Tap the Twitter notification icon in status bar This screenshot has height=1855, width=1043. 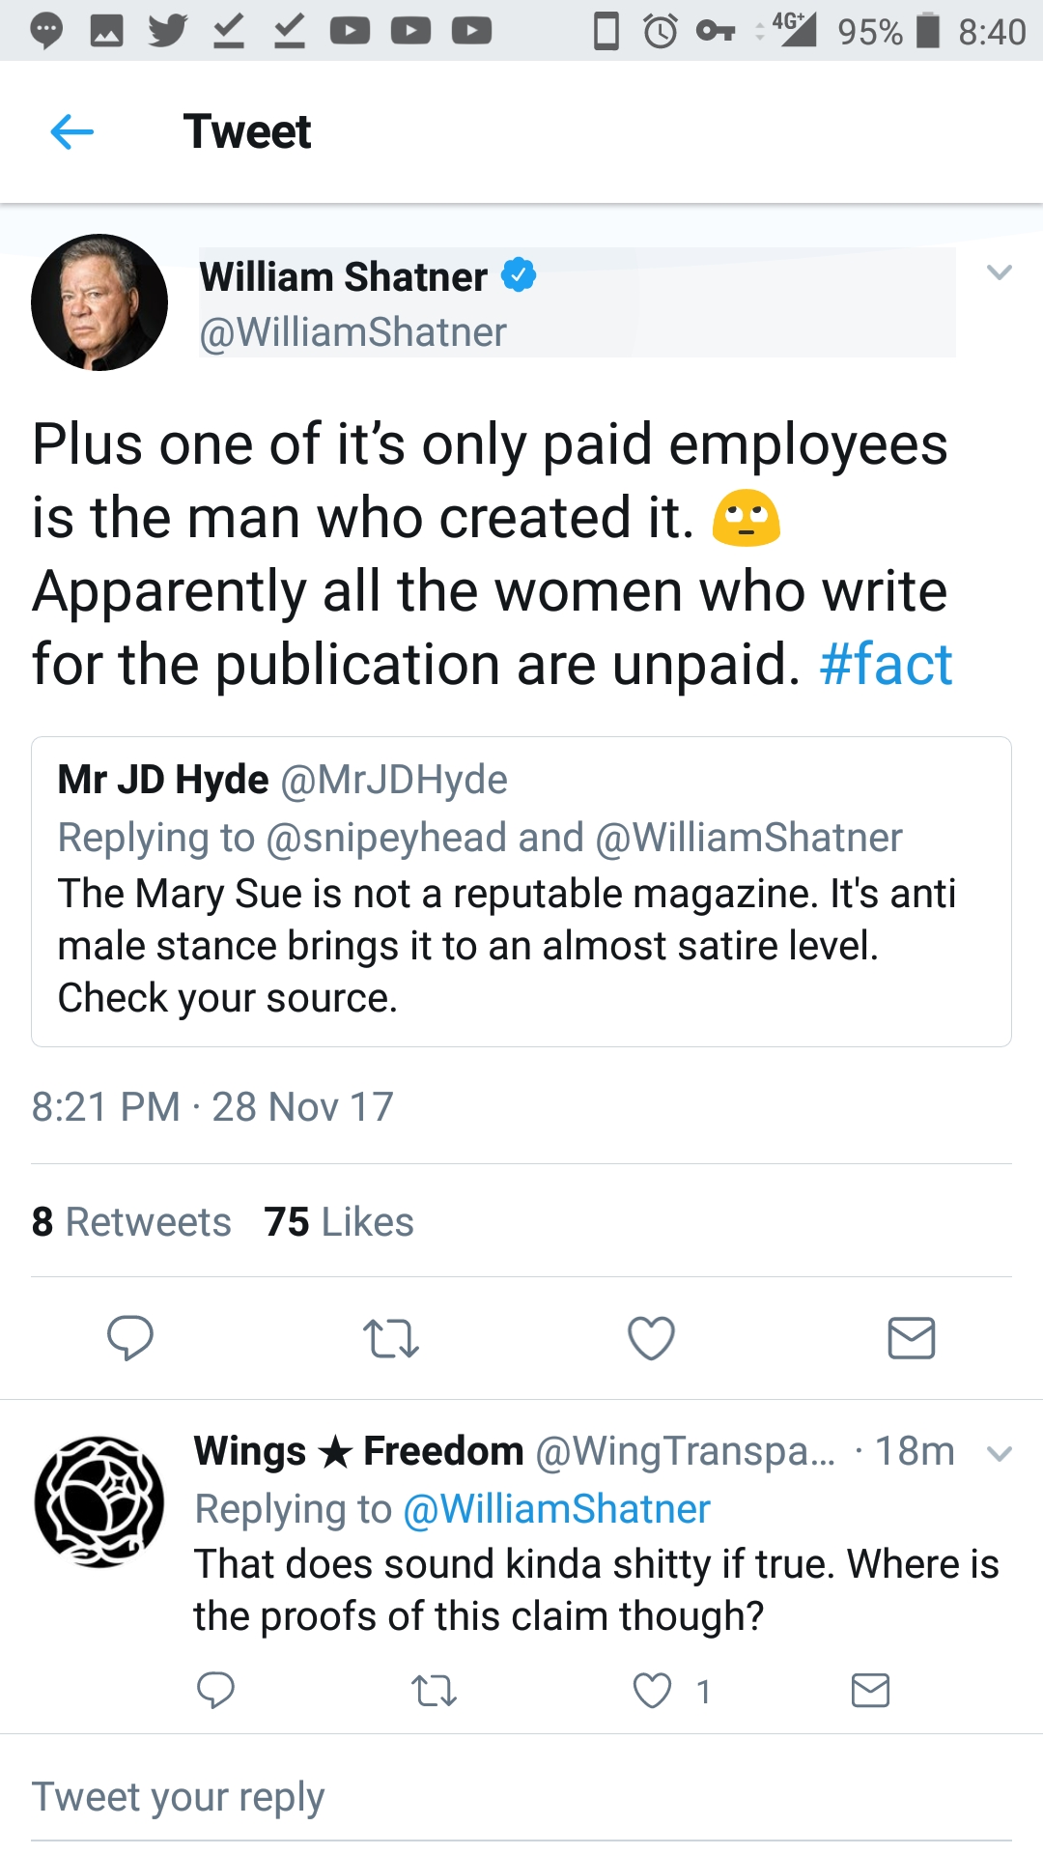coord(168,30)
